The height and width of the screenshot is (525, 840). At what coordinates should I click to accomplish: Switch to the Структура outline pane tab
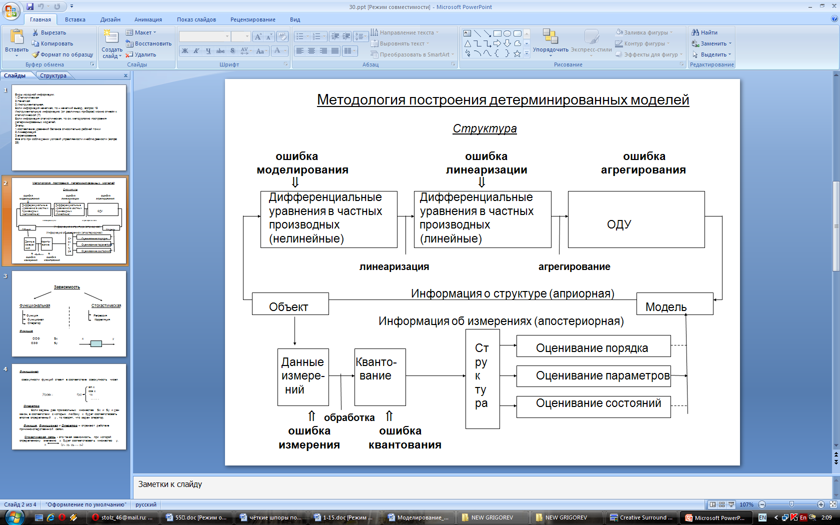pyautogui.click(x=53, y=75)
